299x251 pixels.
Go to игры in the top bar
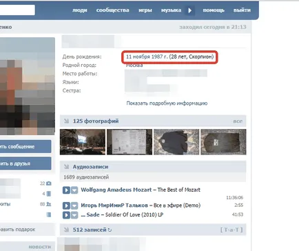[145, 10]
